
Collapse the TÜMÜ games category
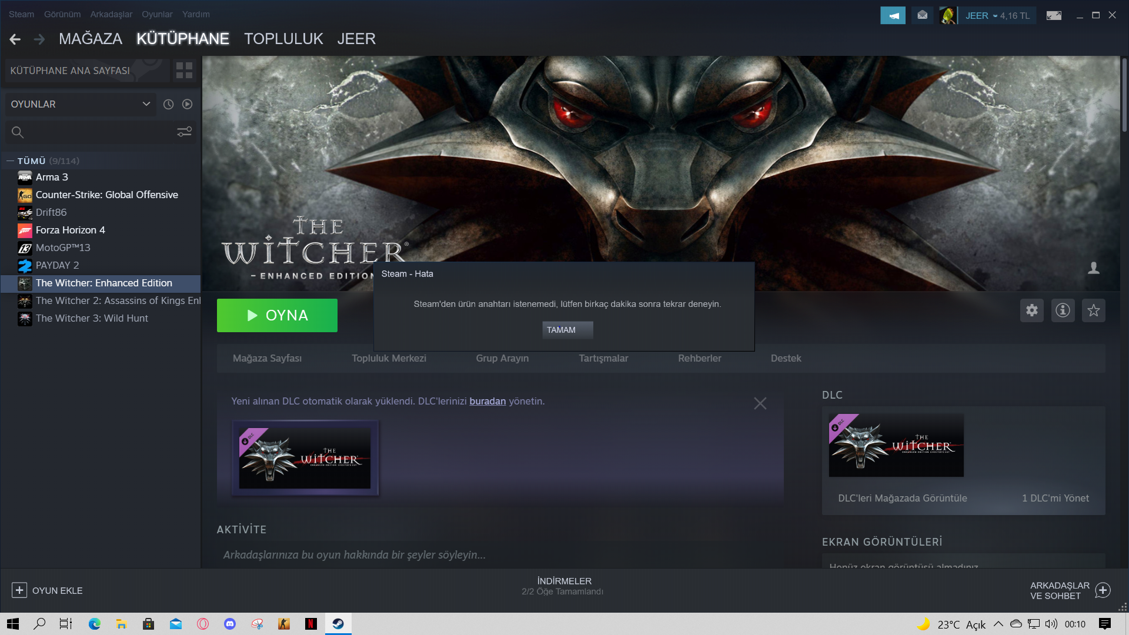(10, 161)
